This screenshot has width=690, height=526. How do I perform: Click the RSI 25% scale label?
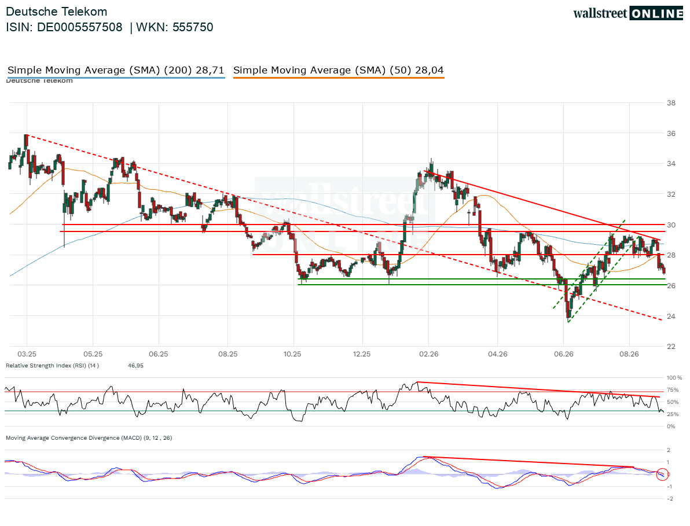(673, 414)
